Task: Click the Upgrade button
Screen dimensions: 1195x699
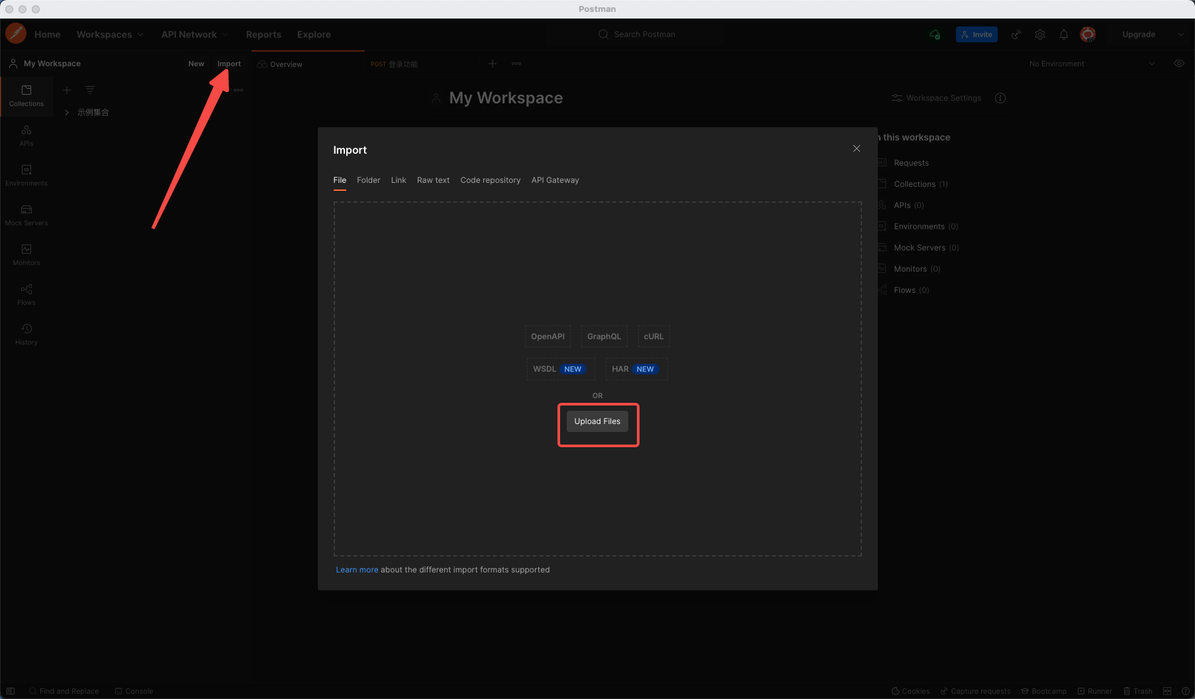Action: [x=1139, y=34]
